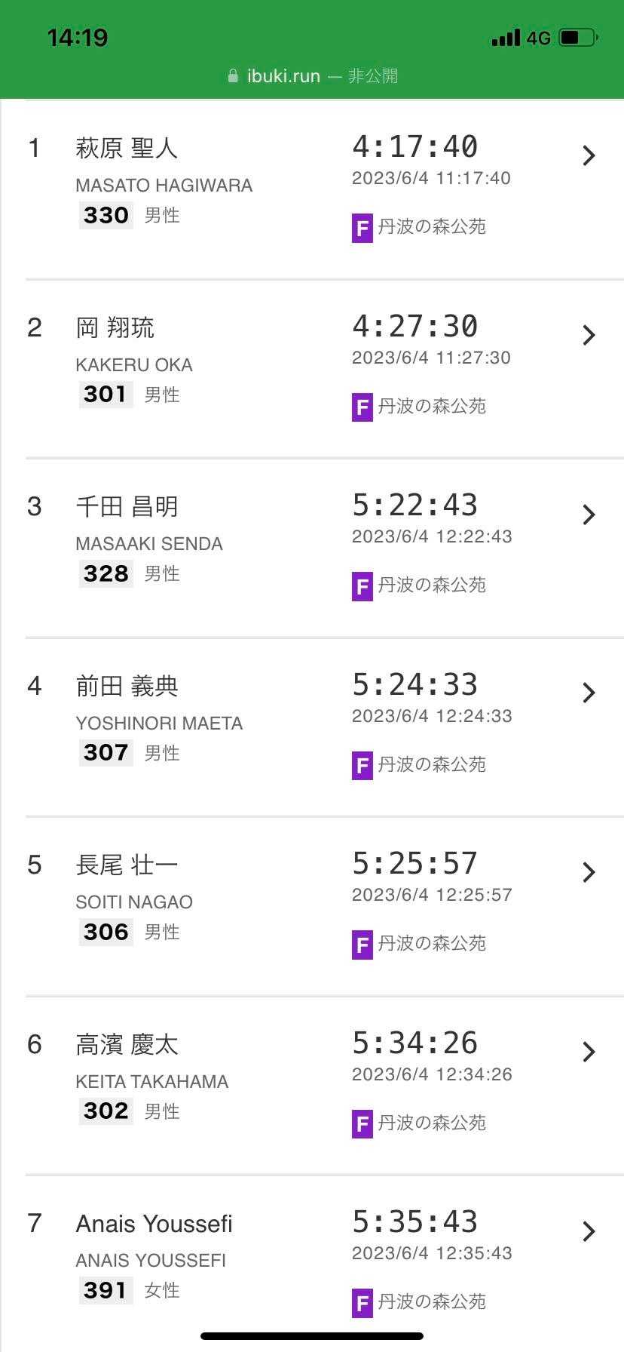Tap the finish time 5:22:43

coord(414,505)
